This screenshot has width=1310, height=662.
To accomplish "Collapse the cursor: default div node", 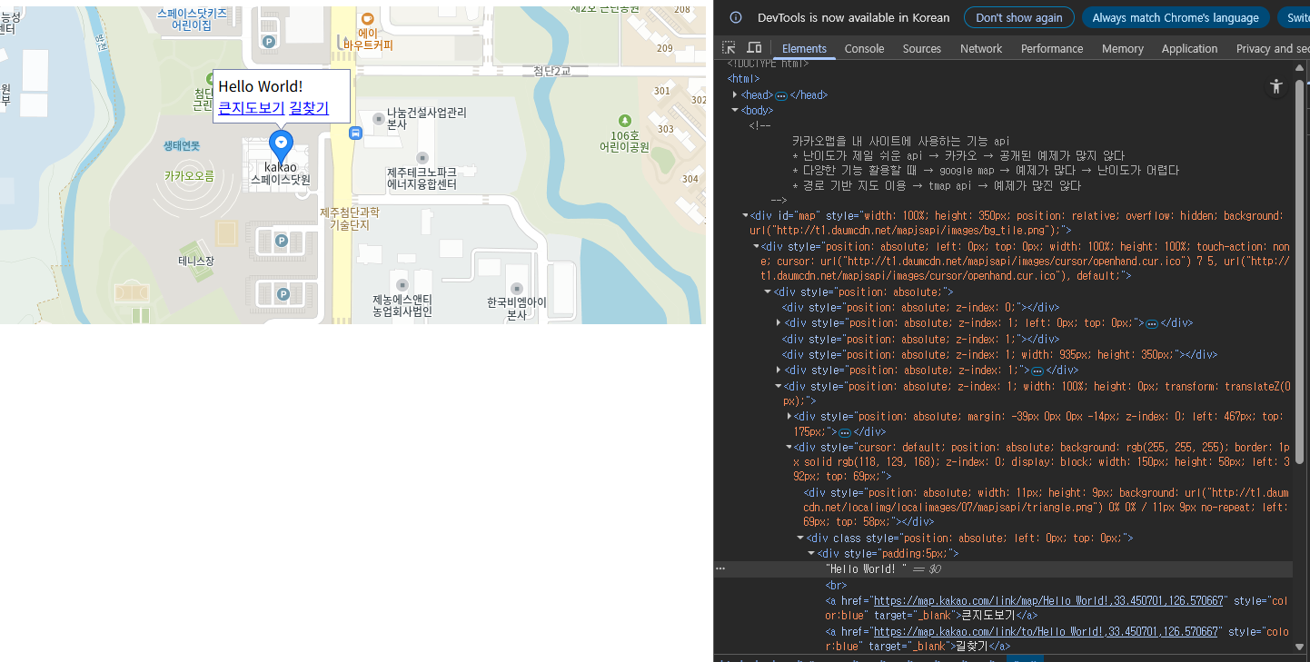I will [789, 448].
